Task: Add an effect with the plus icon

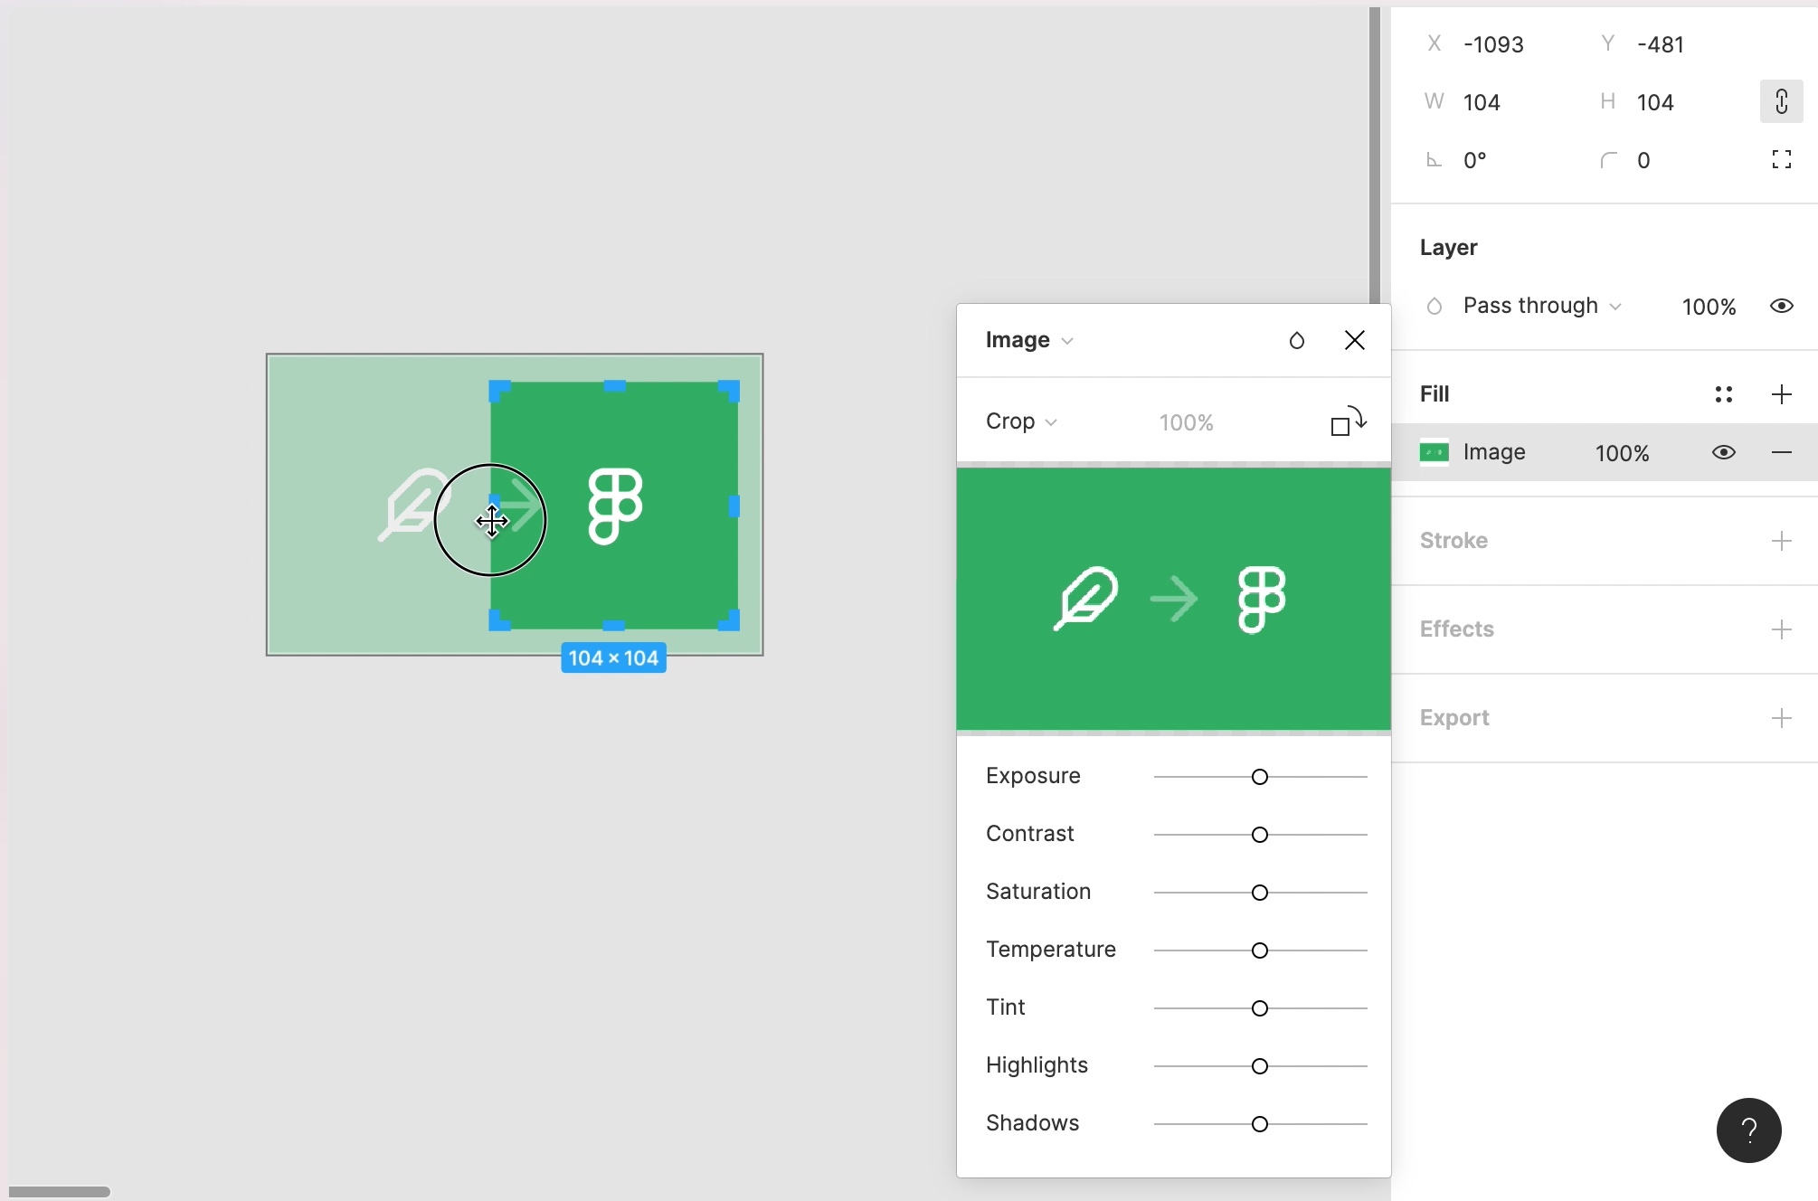Action: [1781, 629]
